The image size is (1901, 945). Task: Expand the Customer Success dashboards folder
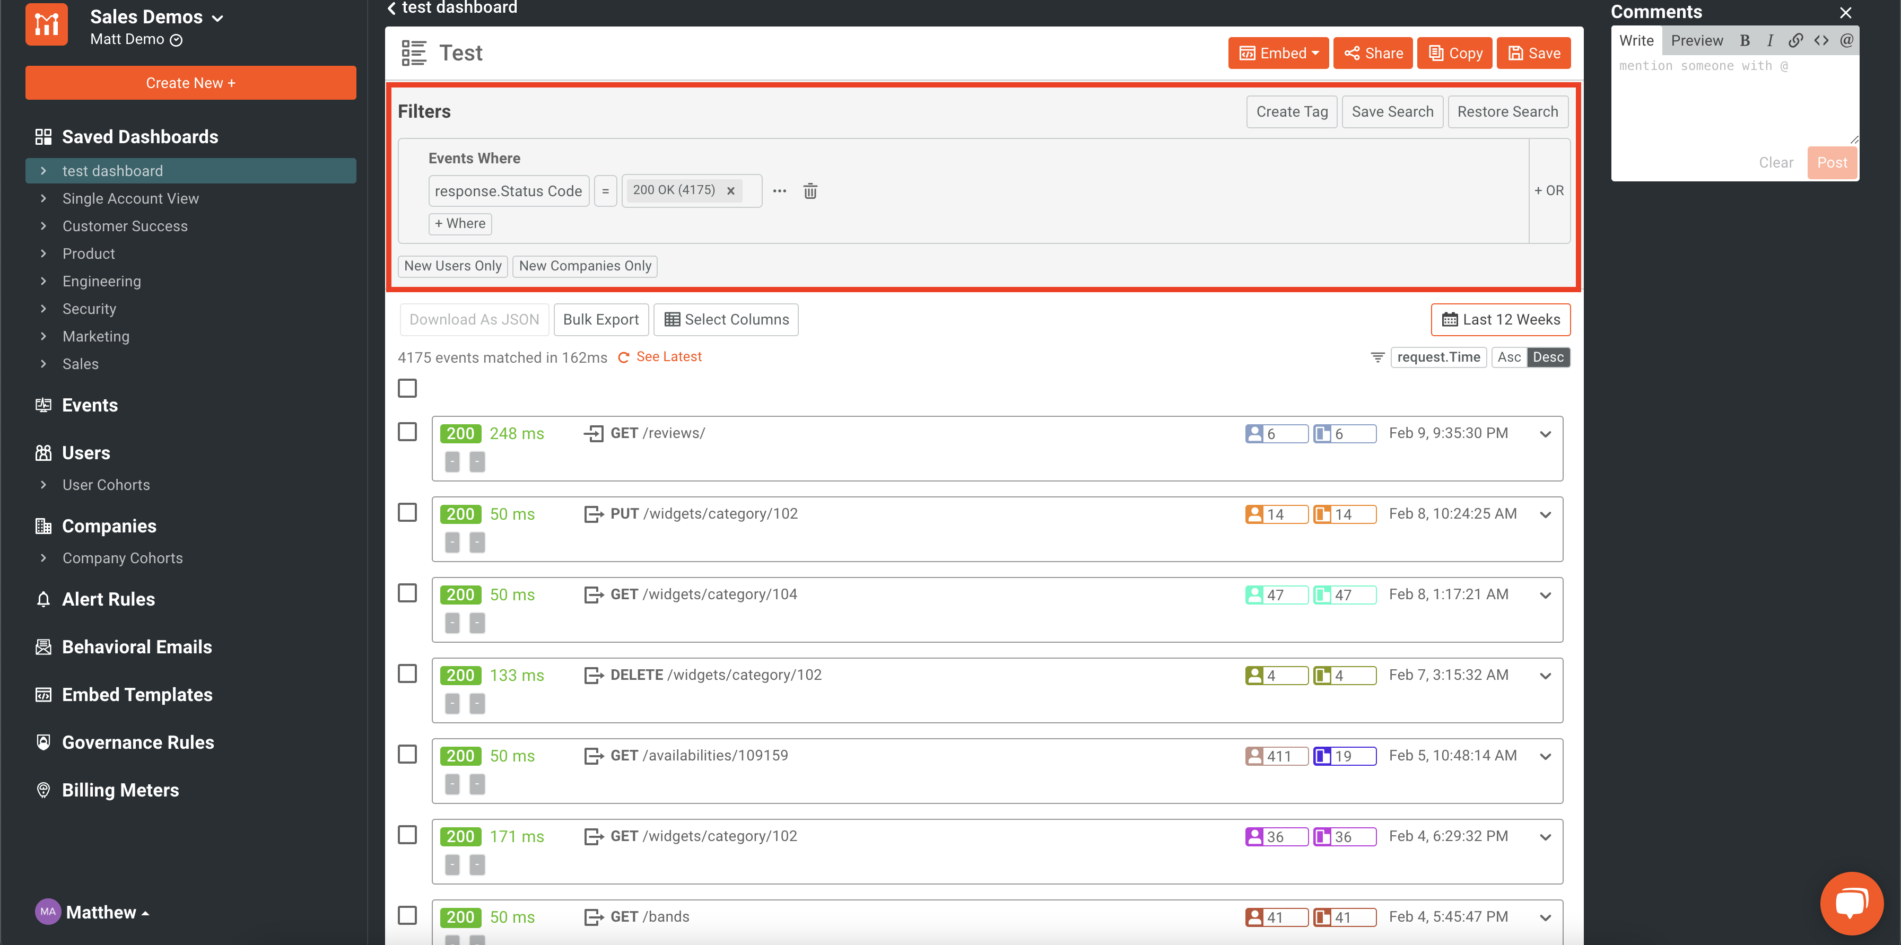(43, 226)
